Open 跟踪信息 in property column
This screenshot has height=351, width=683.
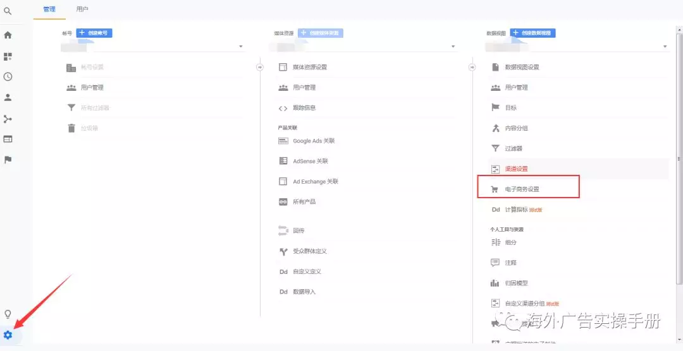coord(304,108)
